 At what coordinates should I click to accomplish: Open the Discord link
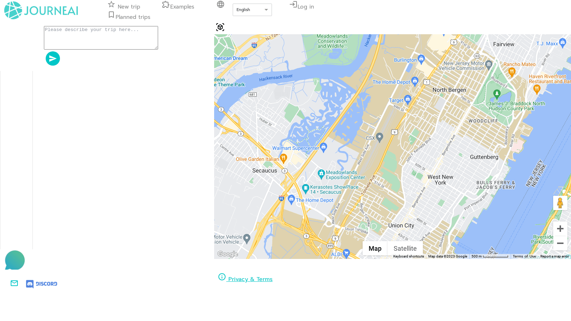point(41,284)
